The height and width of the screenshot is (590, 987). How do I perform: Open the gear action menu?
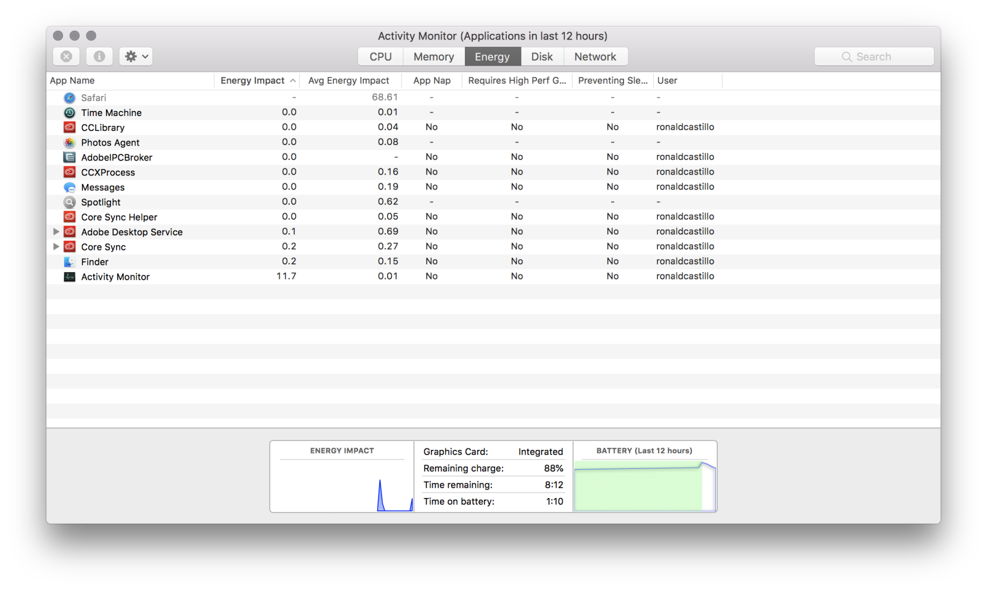pyautogui.click(x=136, y=56)
